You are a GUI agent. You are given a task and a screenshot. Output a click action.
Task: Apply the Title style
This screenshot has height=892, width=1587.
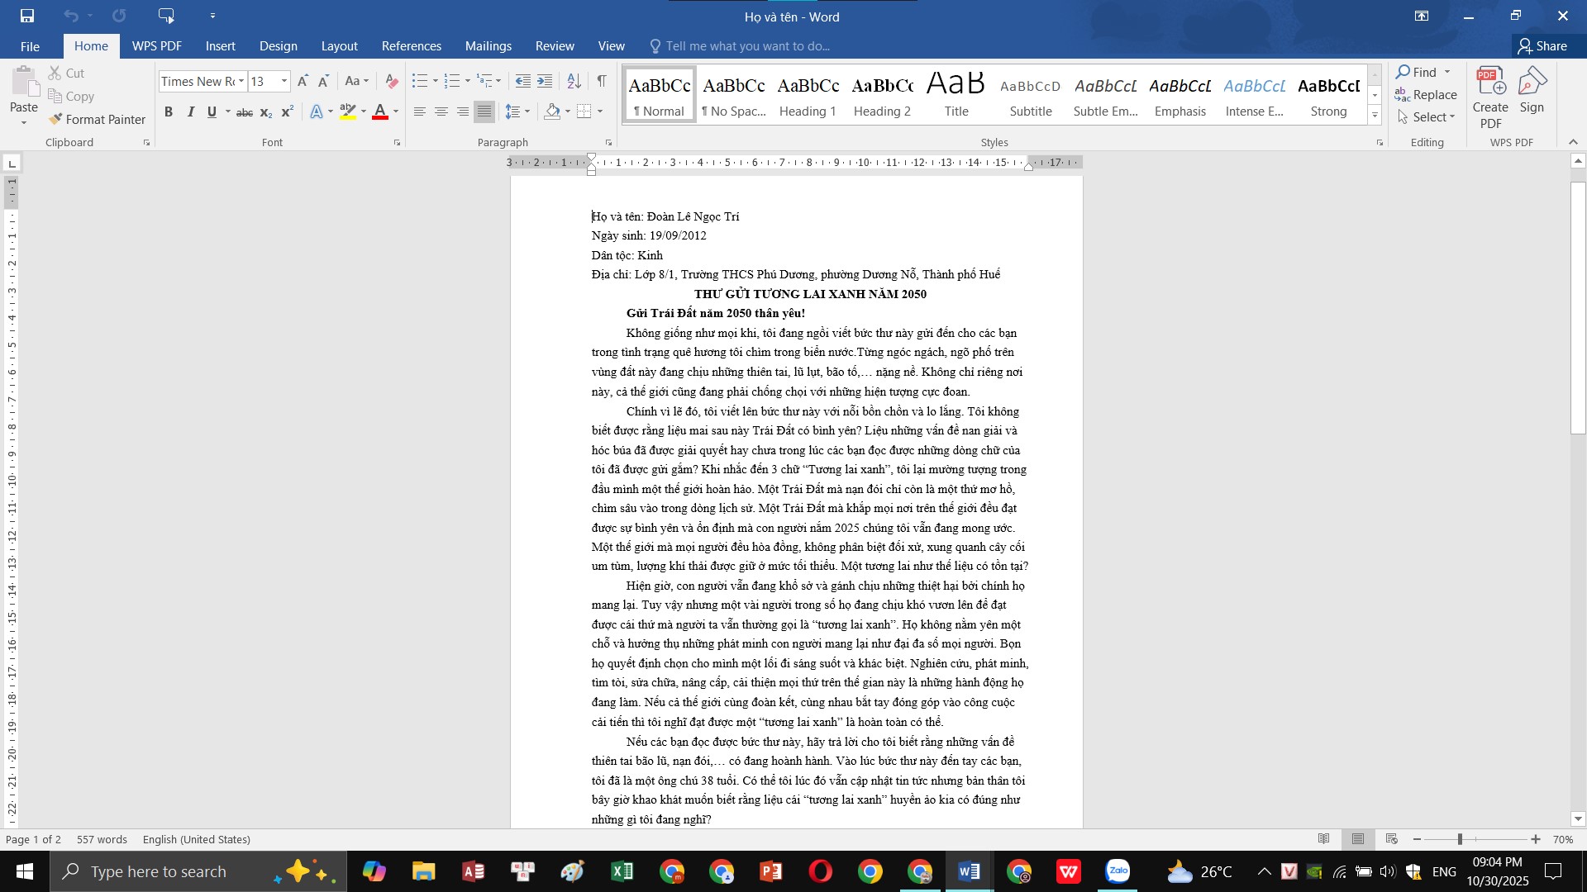pyautogui.click(x=956, y=96)
